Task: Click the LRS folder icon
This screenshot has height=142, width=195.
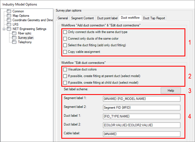Action: pyautogui.click(x=9, y=24)
